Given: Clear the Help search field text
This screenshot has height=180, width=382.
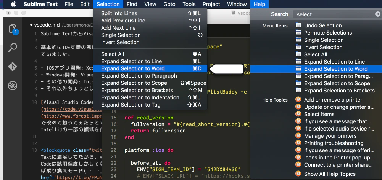Looking at the screenshot, I should (x=377, y=14).
